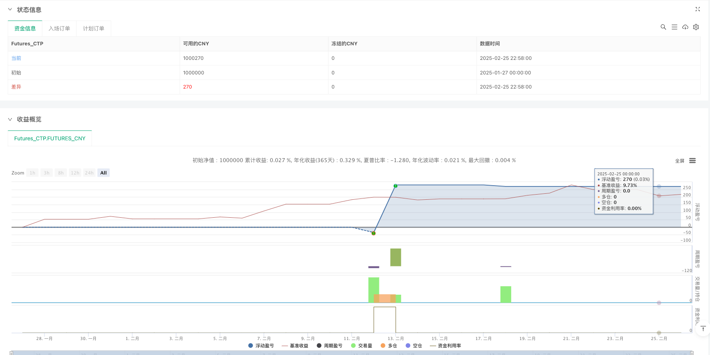Switch to the 计划订单 tab
Viewport: 710px width, 355px height.
click(x=93, y=28)
